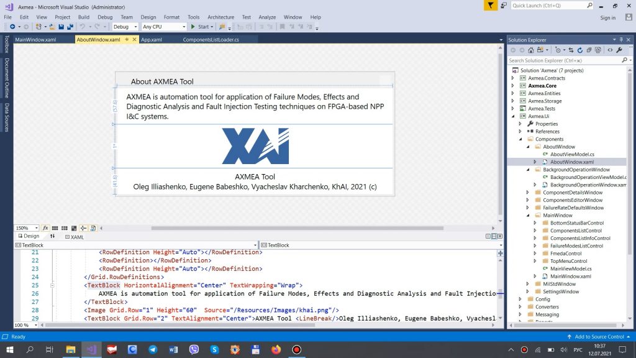
Task: Toggle snap grid display icon in designer
Action: [x=55, y=228]
